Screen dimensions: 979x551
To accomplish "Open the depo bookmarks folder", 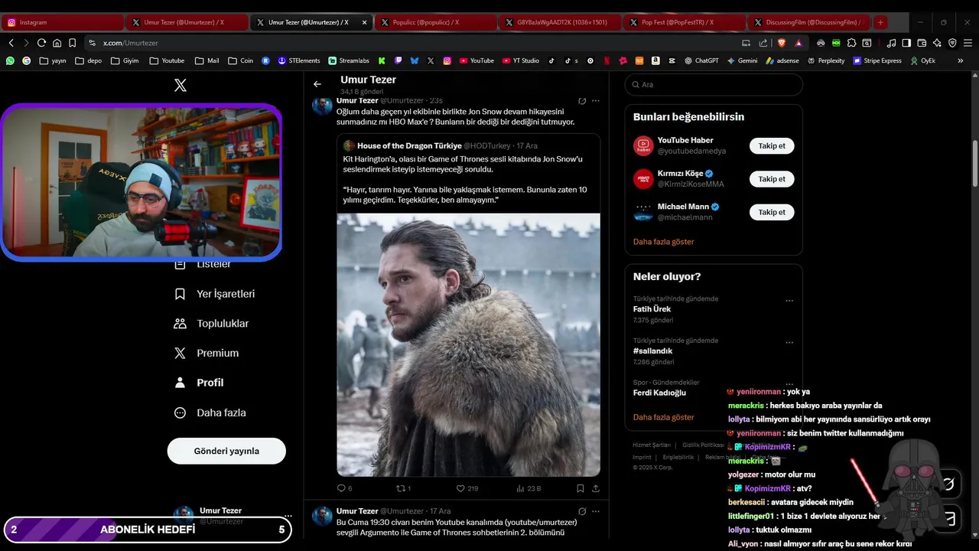I will [89, 60].
